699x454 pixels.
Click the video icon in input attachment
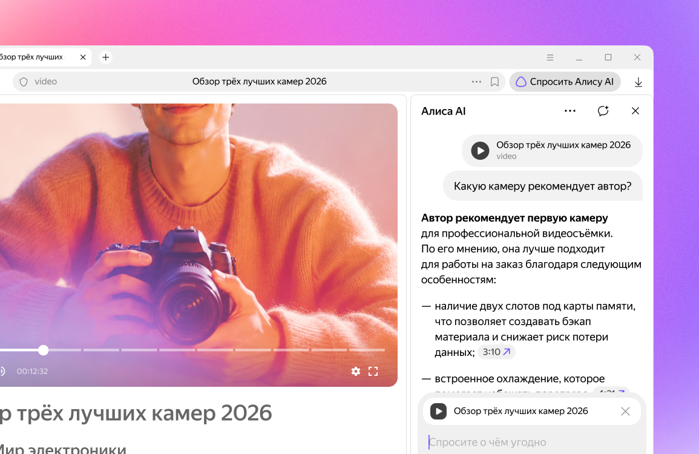click(x=438, y=411)
